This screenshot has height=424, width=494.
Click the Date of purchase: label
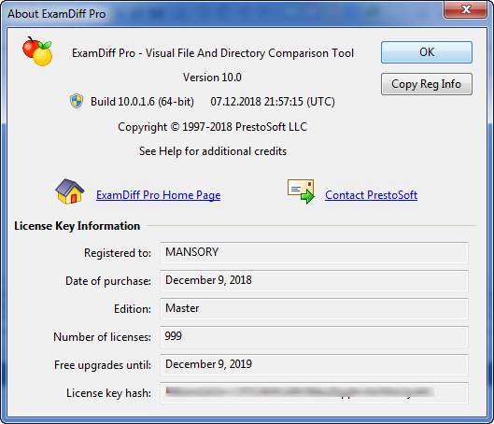click(x=108, y=281)
